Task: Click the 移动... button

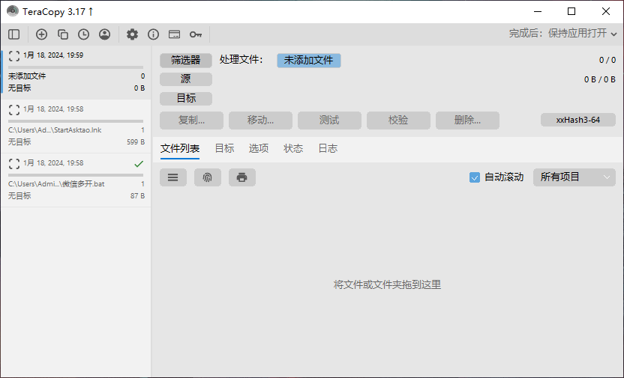Action: click(x=260, y=121)
